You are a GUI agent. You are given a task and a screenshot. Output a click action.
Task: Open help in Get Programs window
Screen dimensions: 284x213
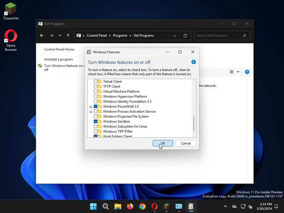click(x=247, y=72)
